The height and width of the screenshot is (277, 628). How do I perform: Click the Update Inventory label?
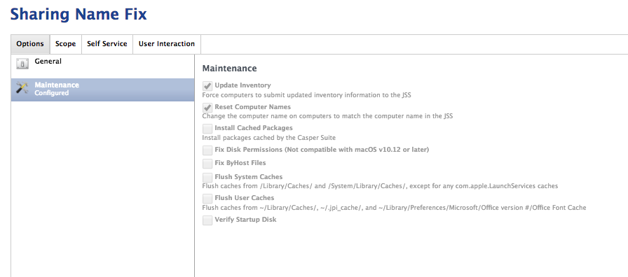pyautogui.click(x=243, y=85)
